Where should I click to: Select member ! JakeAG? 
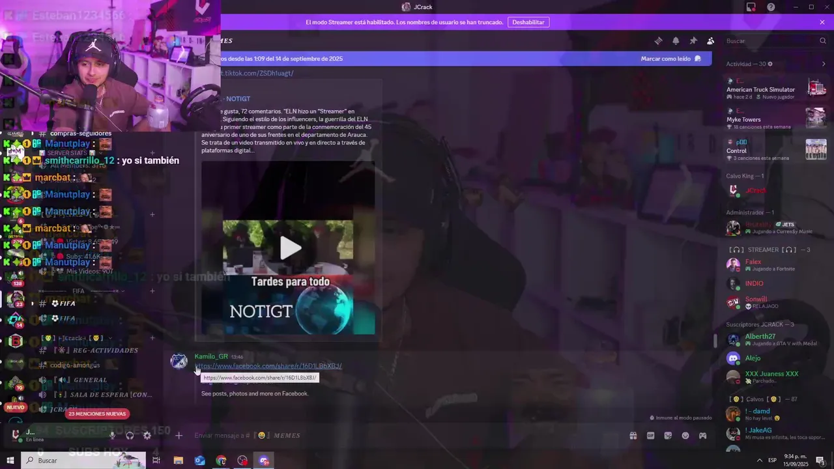[777, 433]
